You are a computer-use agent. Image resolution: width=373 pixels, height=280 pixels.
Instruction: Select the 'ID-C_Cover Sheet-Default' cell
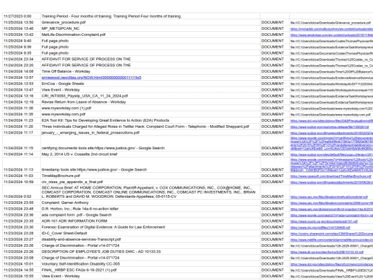150,234
